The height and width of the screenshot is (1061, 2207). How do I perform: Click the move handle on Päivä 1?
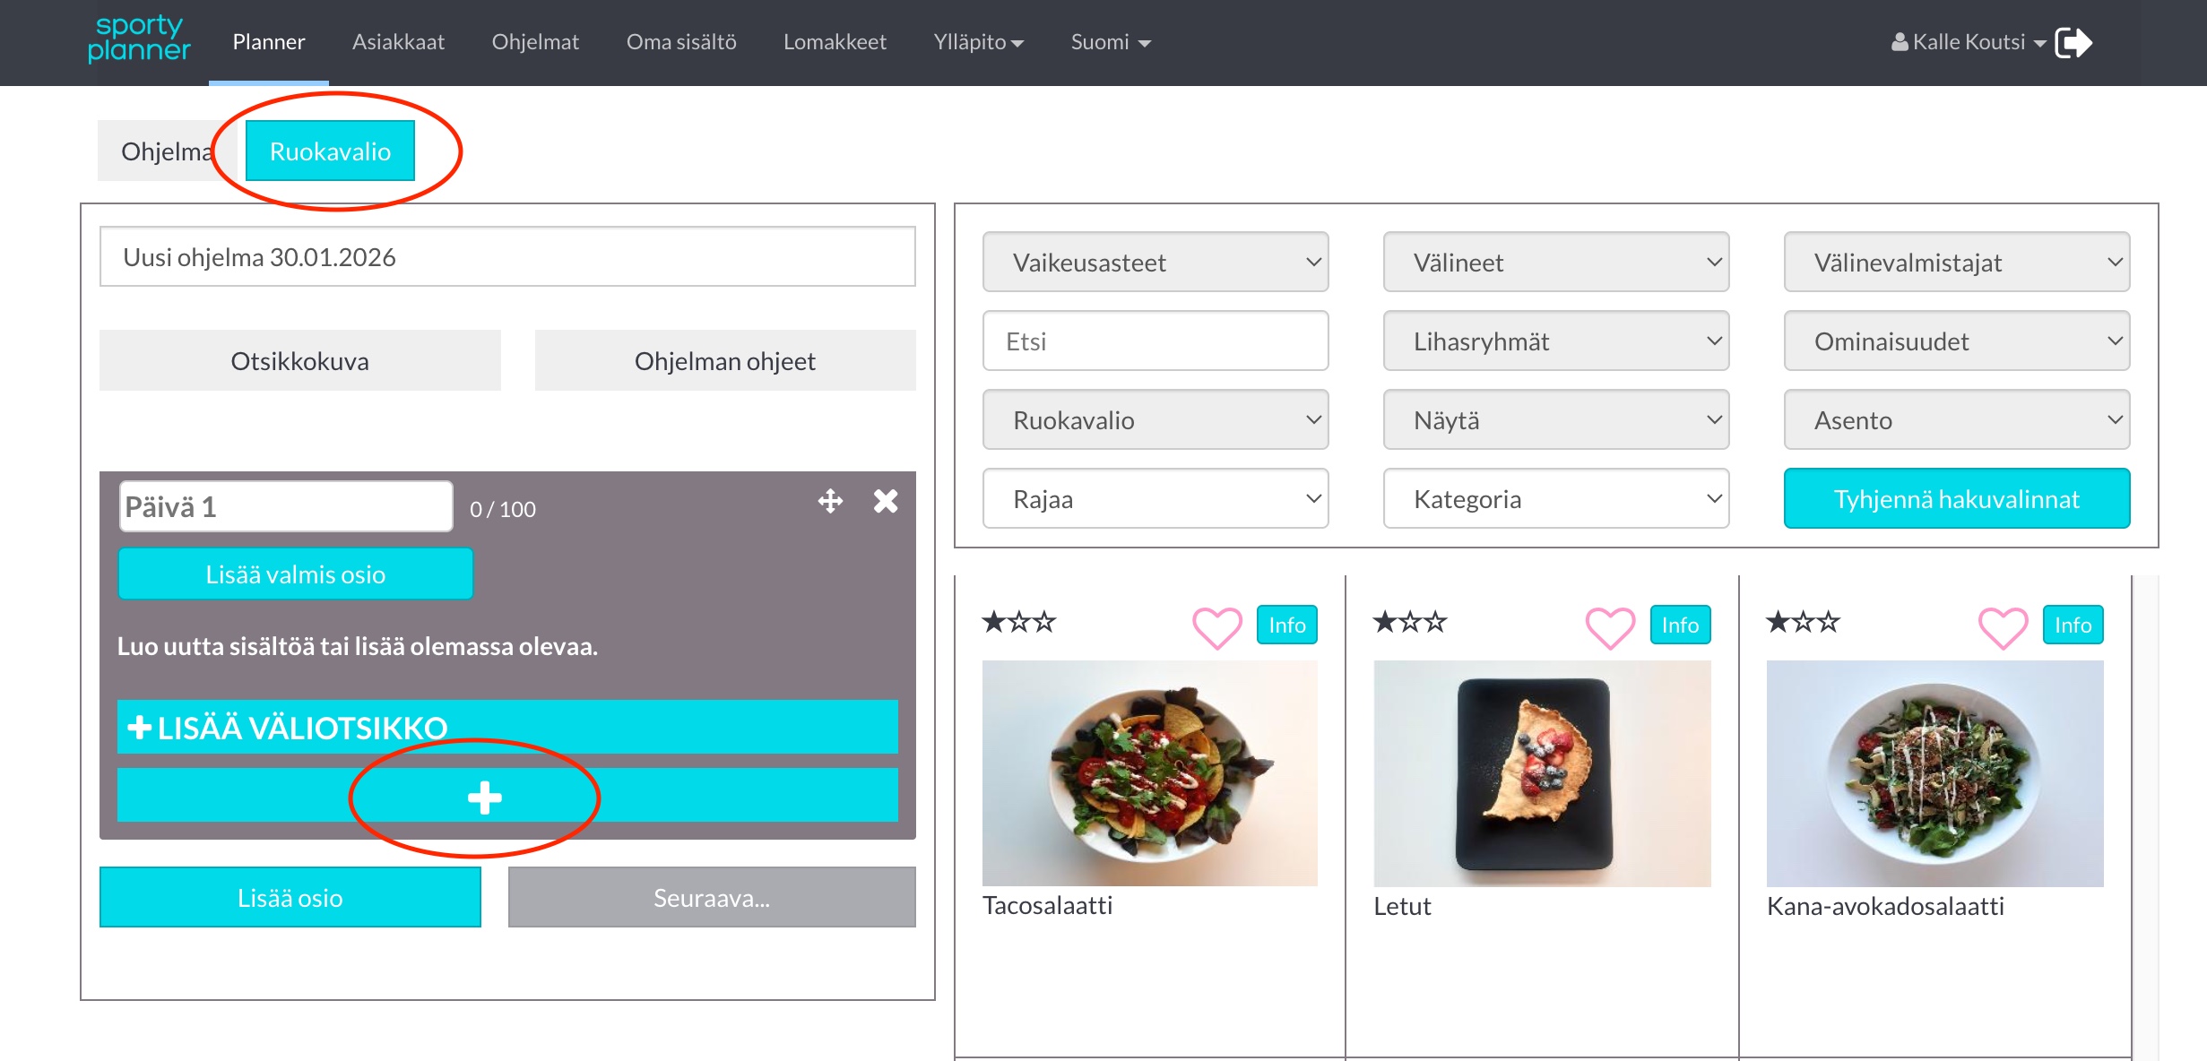pyautogui.click(x=830, y=501)
